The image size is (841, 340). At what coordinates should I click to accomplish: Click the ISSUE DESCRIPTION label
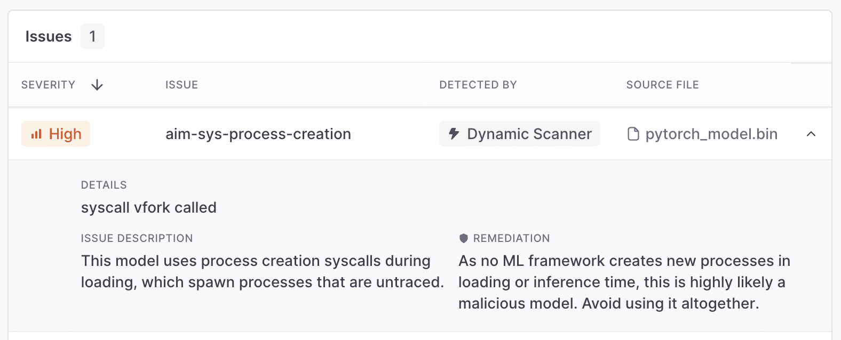point(137,238)
